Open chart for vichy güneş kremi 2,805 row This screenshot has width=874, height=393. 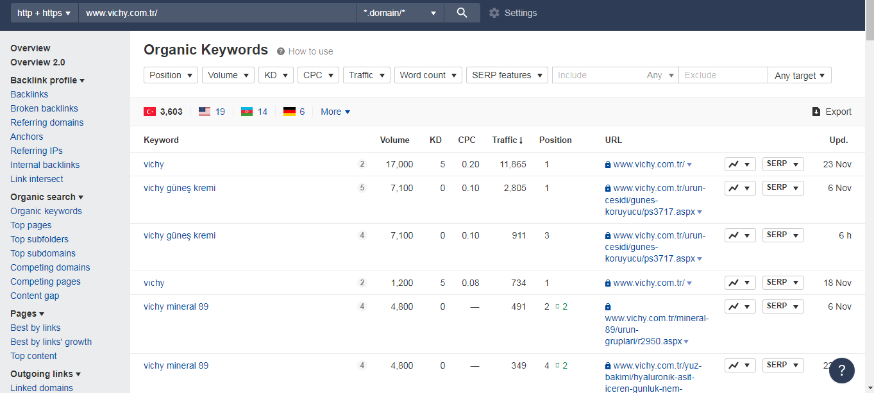740,188
